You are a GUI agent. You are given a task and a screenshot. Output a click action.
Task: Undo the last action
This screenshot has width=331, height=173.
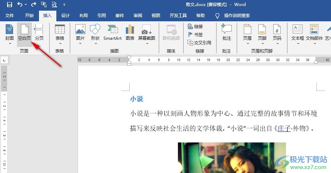pyautogui.click(x=20, y=5)
